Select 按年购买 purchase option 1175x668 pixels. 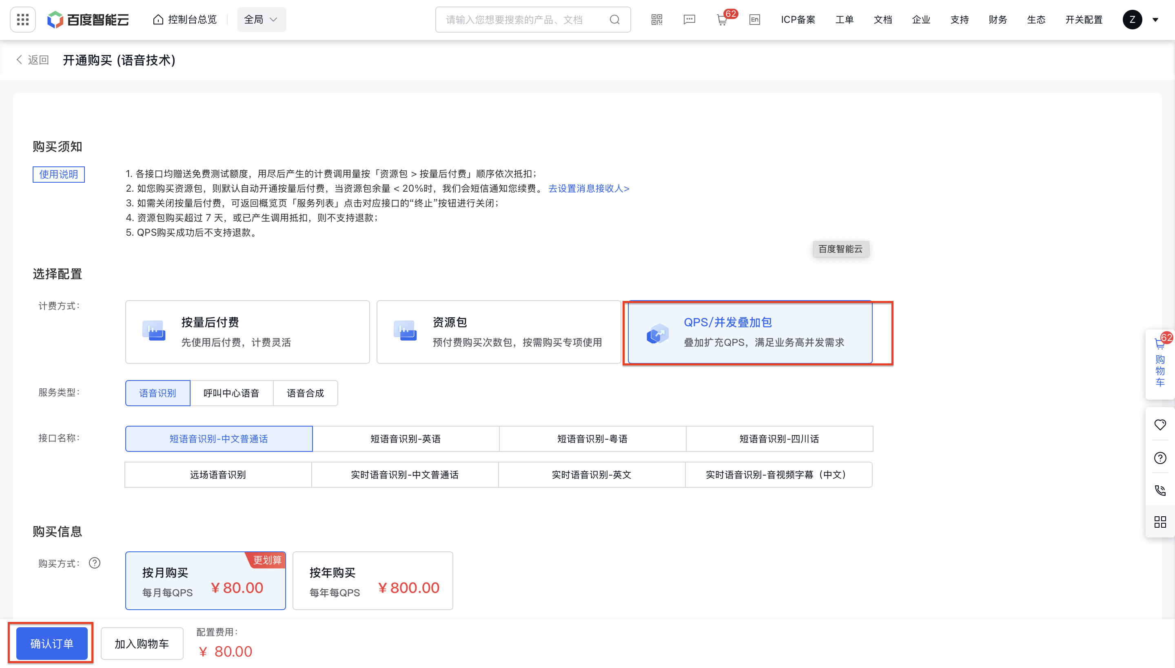(x=373, y=580)
